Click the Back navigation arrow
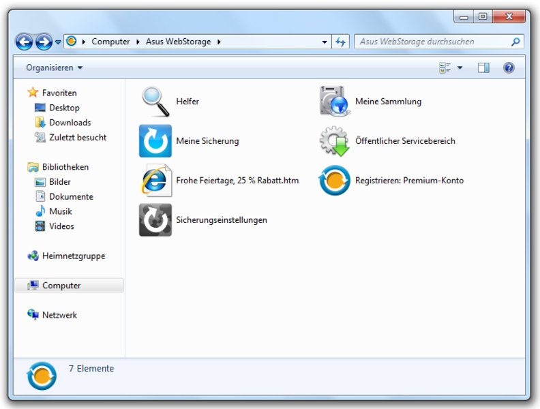Viewport: 540px width, 409px height. tap(25, 42)
